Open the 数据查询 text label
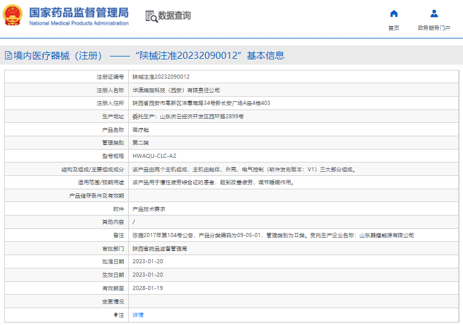The height and width of the screenshot is (325, 463). click(174, 16)
